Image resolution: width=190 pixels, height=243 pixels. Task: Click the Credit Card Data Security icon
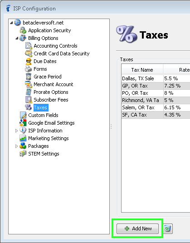pyautogui.click(x=29, y=53)
